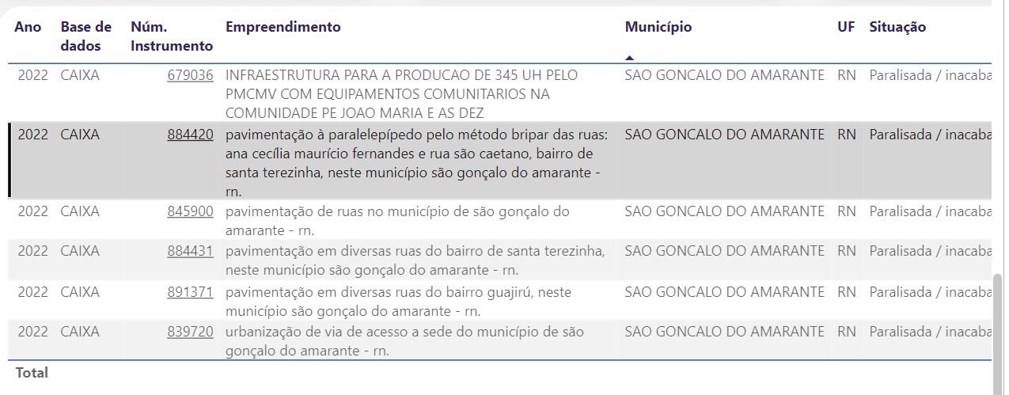Sort by Empreendimento column header

pyautogui.click(x=283, y=28)
